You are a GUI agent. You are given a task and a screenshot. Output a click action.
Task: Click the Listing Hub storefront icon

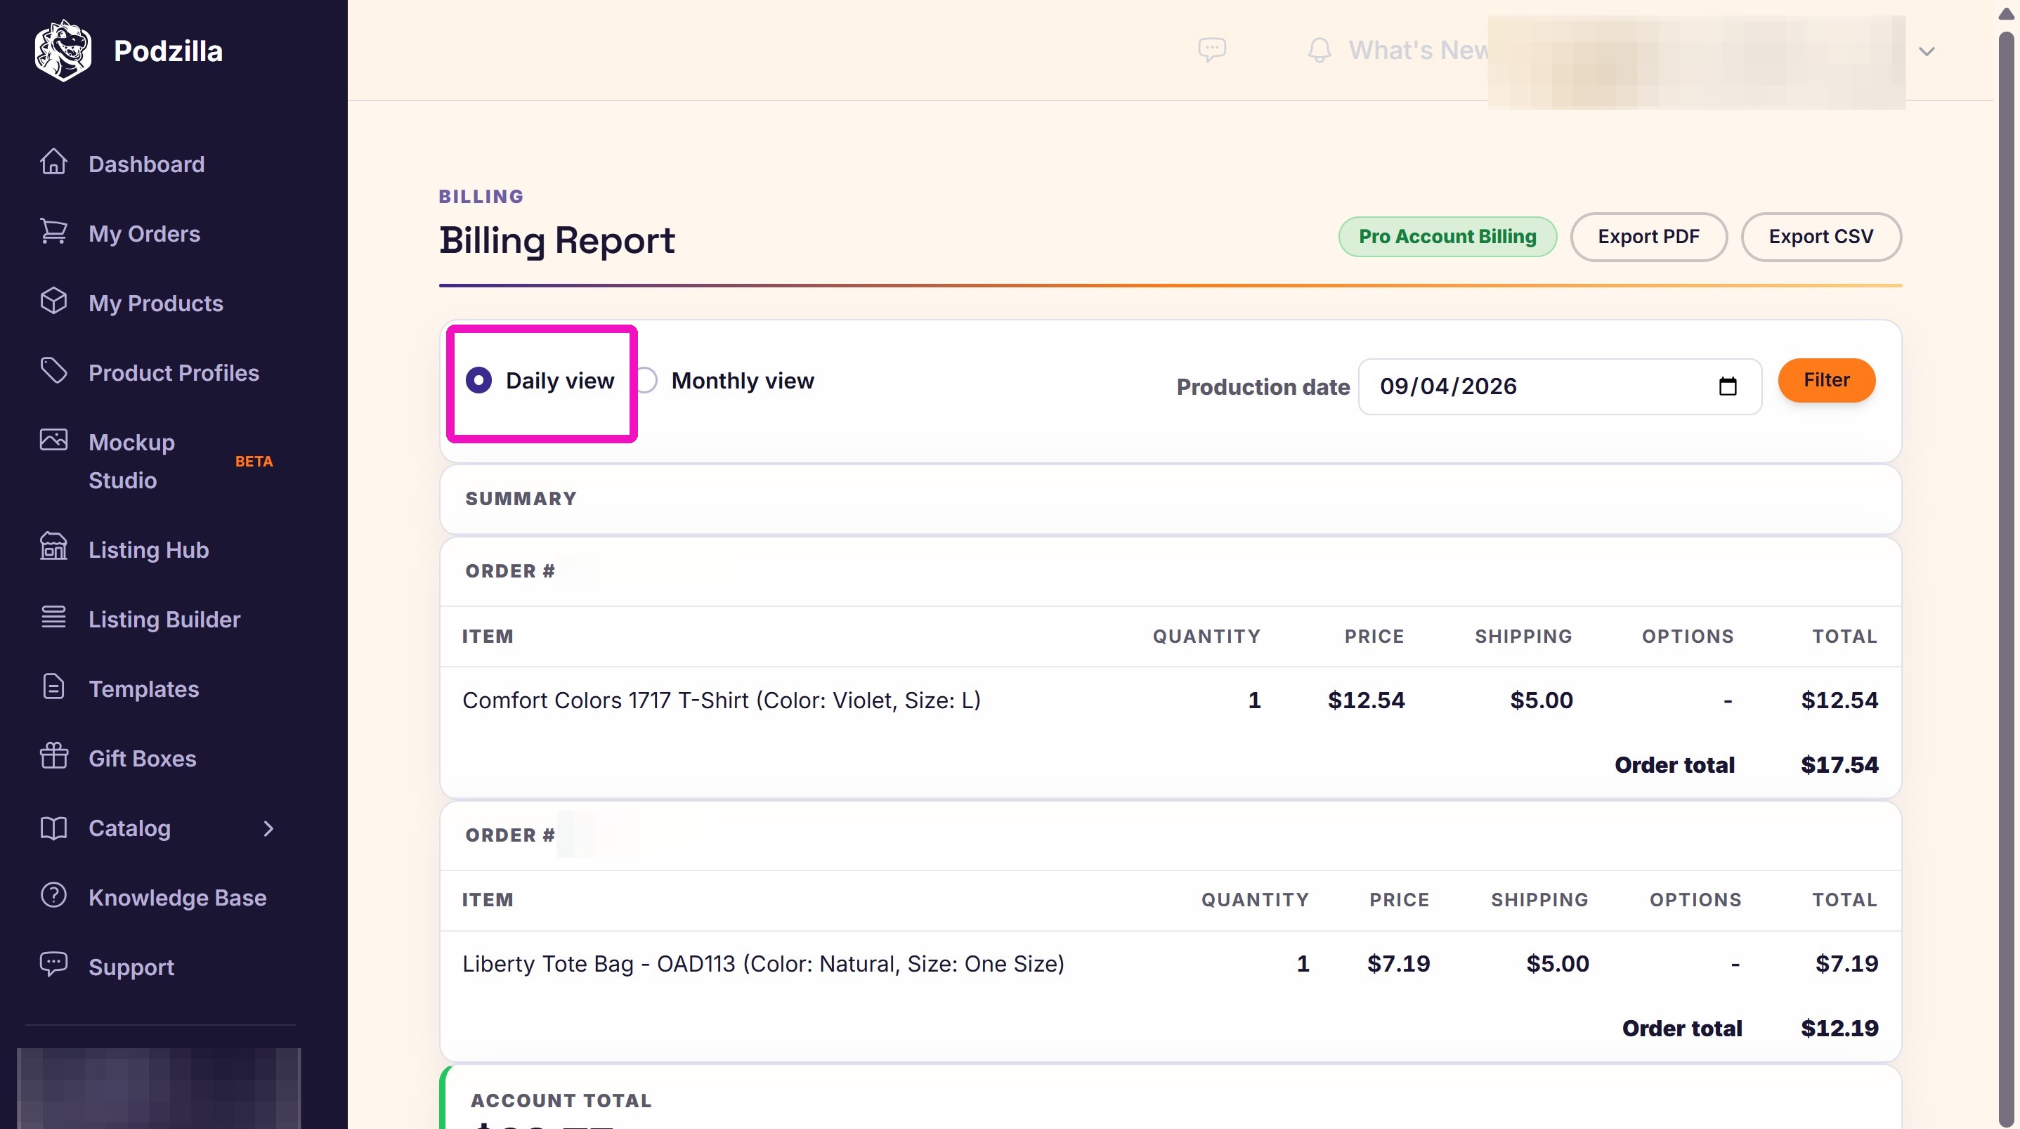(x=53, y=547)
